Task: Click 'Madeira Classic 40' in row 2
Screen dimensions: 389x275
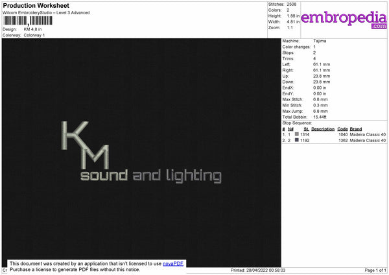Action: tap(368, 141)
